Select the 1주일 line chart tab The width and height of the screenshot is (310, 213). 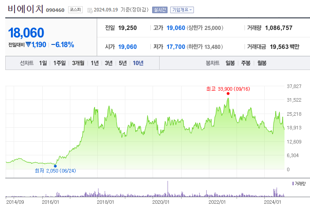point(59,63)
